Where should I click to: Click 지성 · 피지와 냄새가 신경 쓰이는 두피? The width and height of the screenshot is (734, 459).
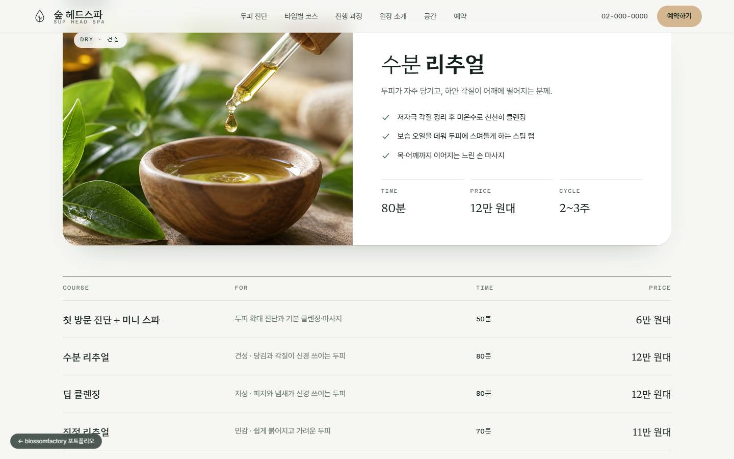(290, 394)
